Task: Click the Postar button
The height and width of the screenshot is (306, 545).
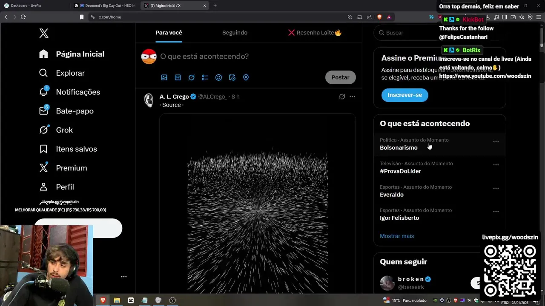Action: [x=340, y=77]
